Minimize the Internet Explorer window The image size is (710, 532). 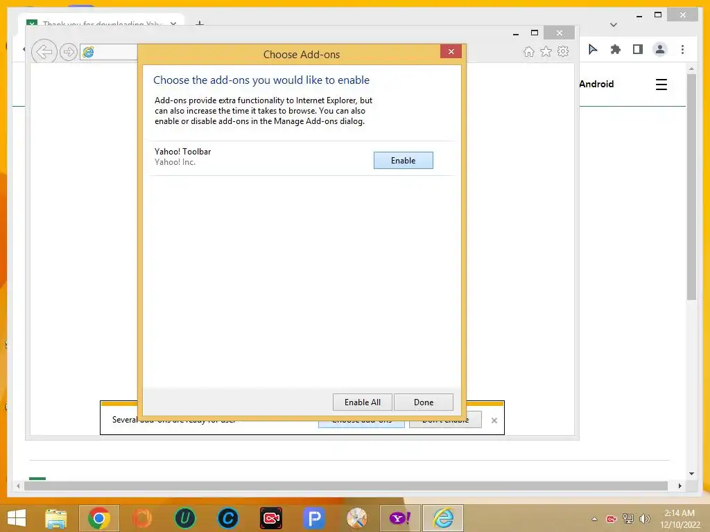pyautogui.click(x=516, y=33)
